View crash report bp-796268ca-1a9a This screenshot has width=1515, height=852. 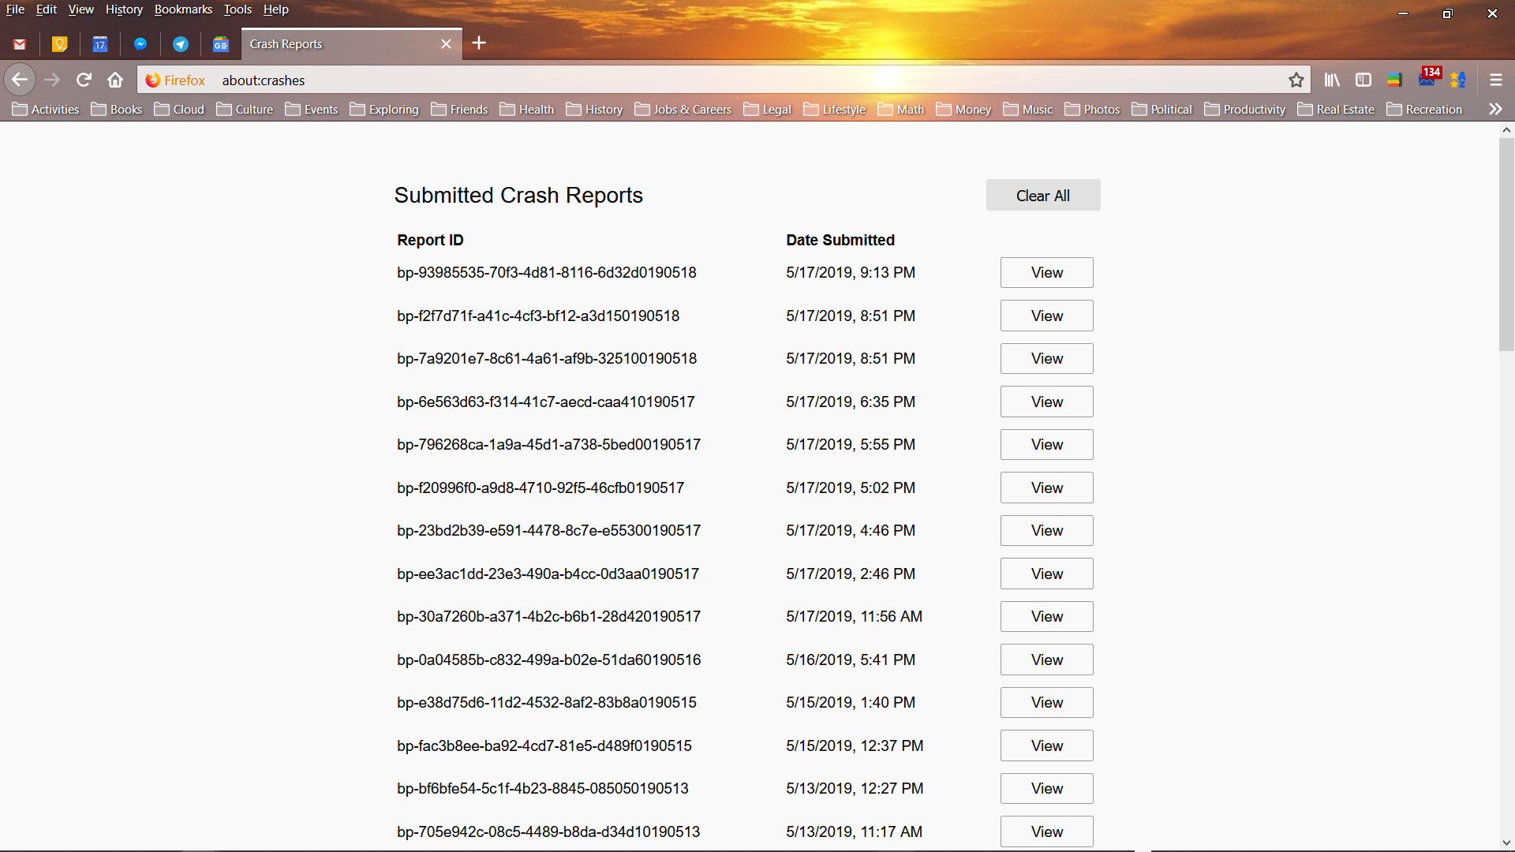click(x=1046, y=444)
